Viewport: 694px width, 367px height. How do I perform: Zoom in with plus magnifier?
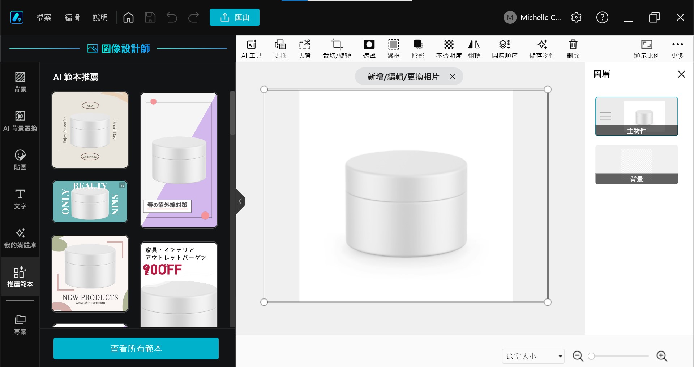(662, 356)
